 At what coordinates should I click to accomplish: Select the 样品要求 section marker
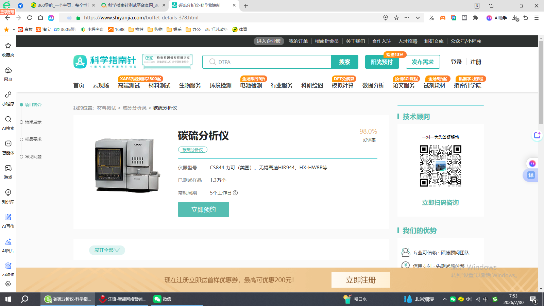coord(31,139)
